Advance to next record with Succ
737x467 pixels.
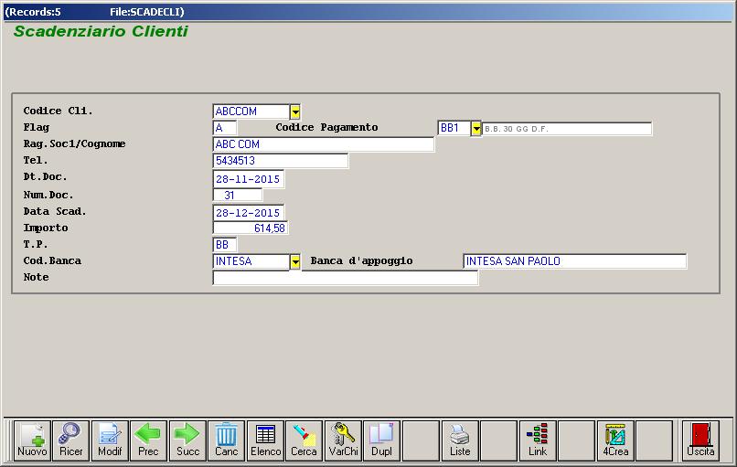(x=187, y=440)
